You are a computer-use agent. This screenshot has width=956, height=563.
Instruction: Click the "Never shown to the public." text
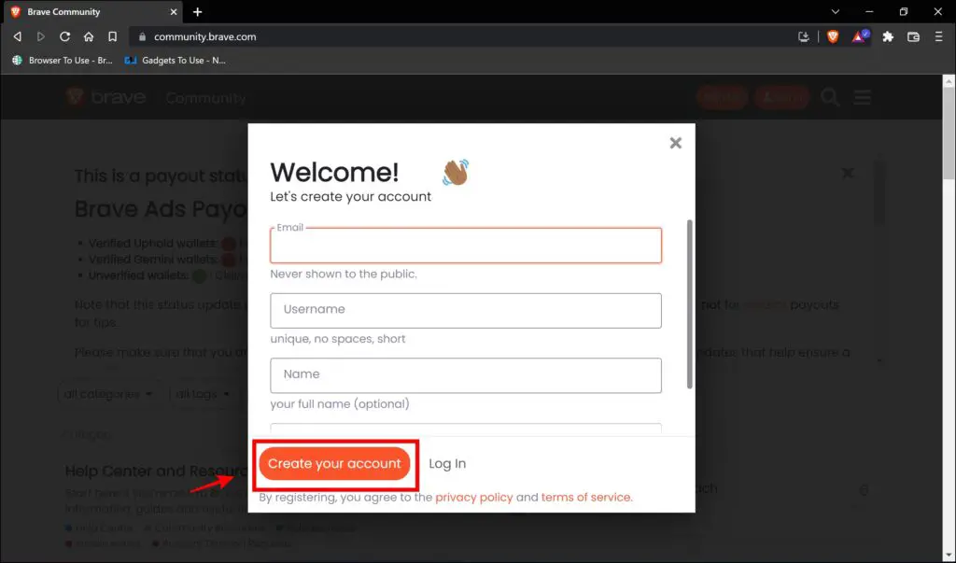tap(344, 274)
